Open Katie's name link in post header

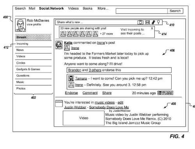click(68, 43)
